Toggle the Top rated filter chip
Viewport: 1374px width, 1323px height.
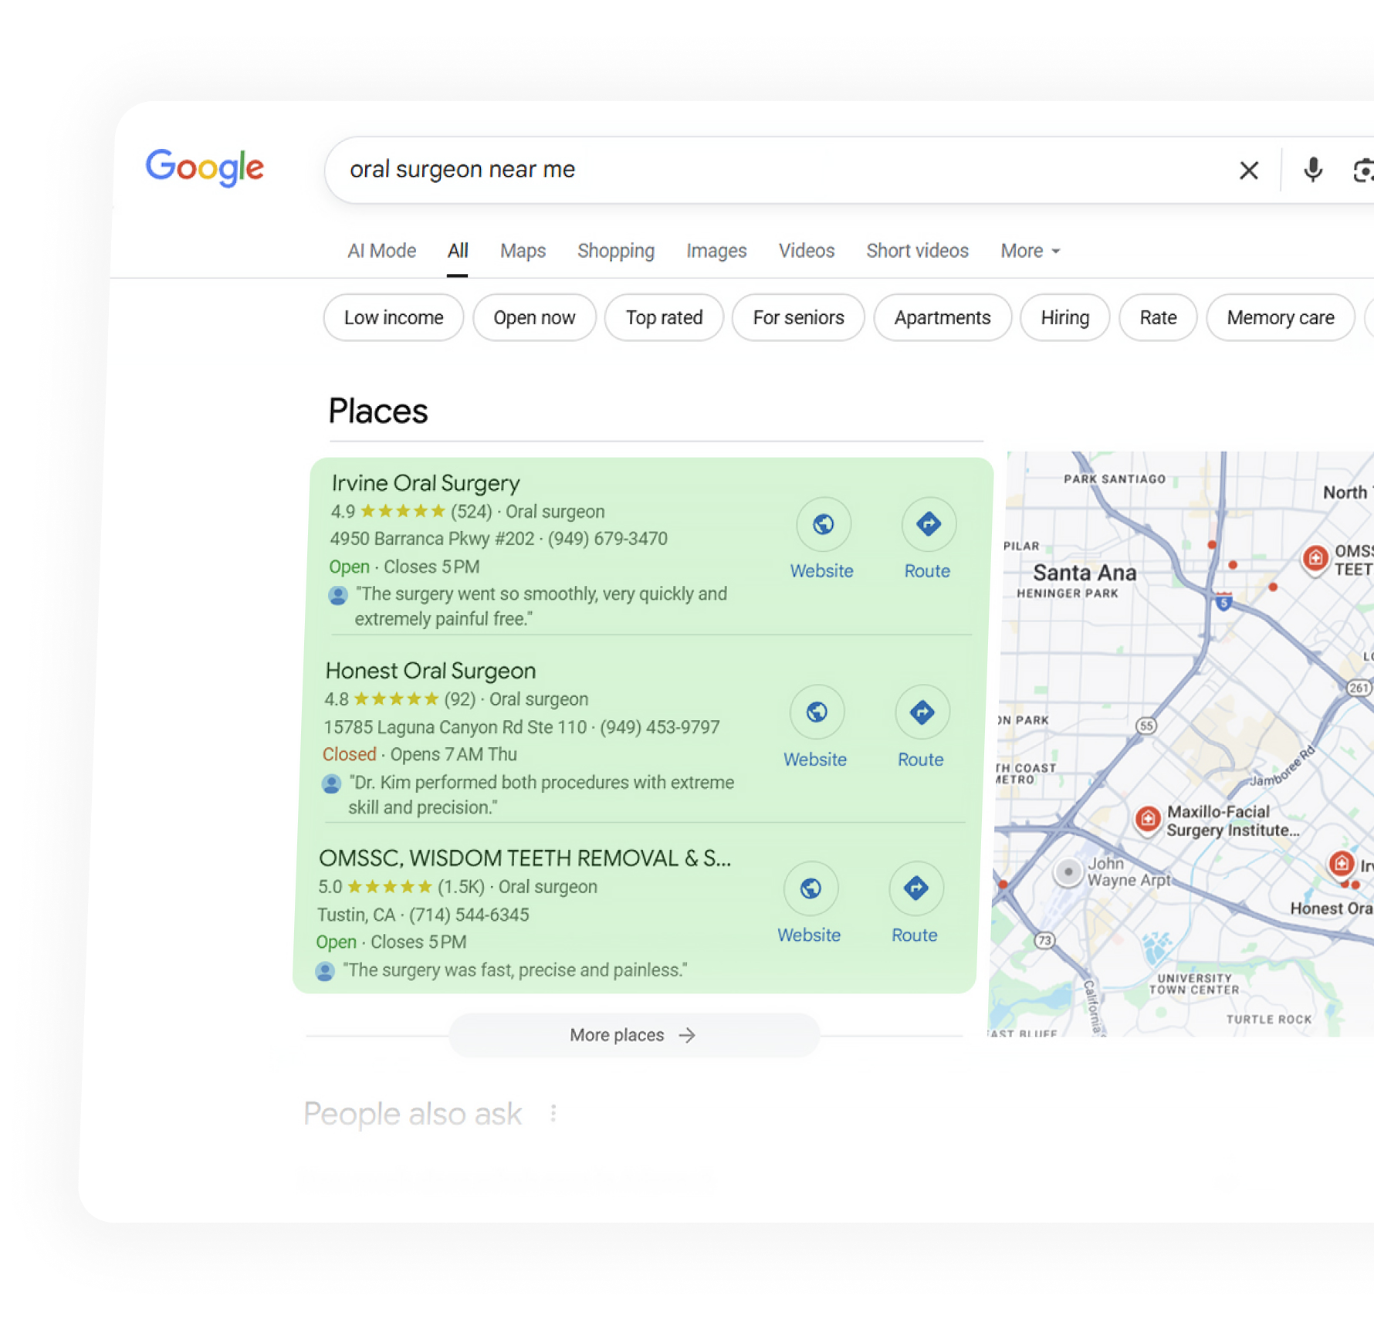pyautogui.click(x=664, y=317)
